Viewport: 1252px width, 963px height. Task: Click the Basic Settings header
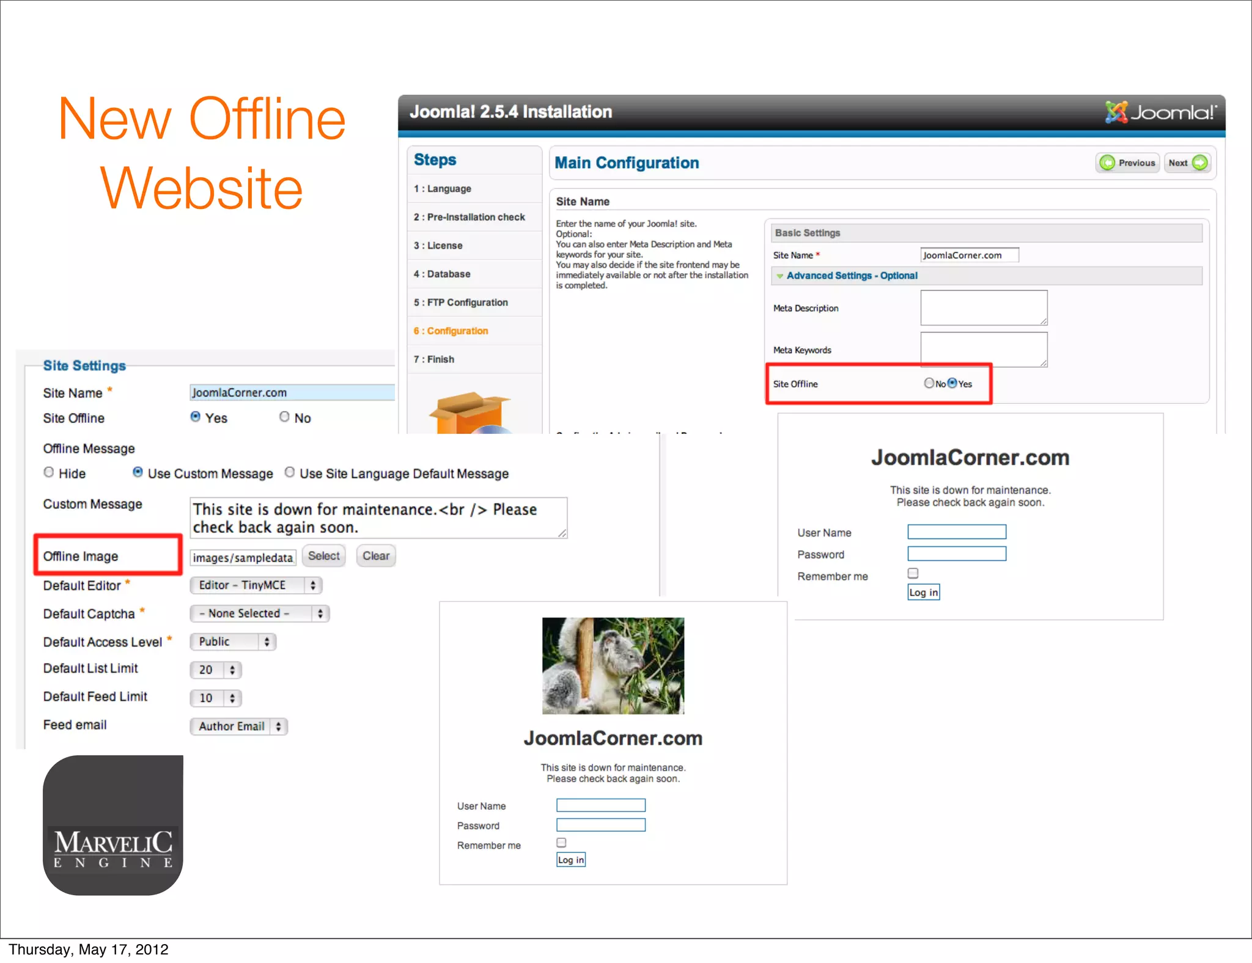coord(987,233)
